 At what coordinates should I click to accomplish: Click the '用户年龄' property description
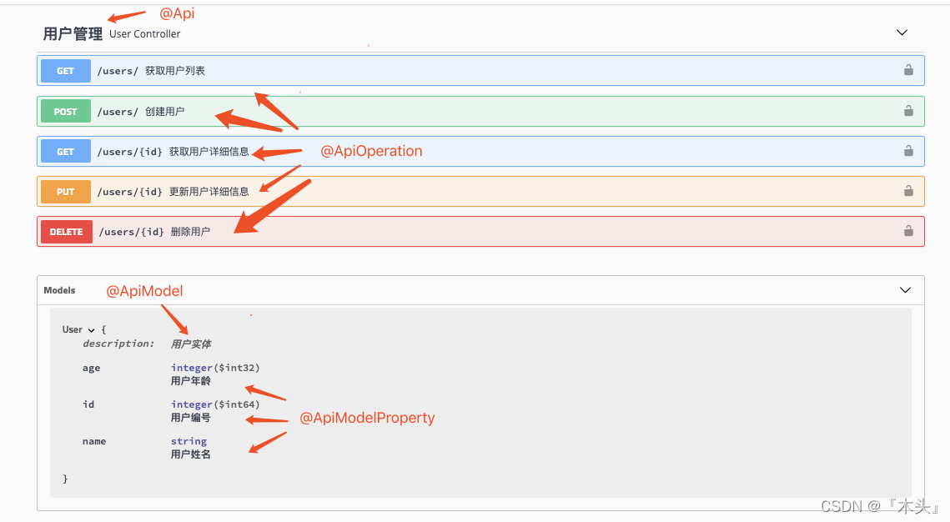tap(191, 381)
